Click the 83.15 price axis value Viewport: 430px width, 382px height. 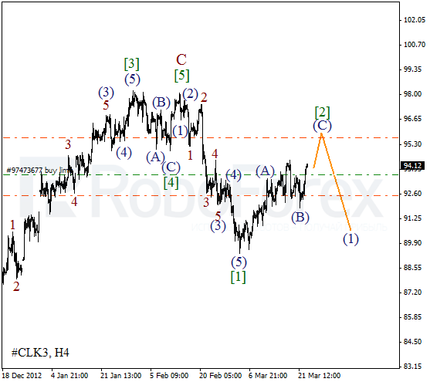[x=414, y=366]
